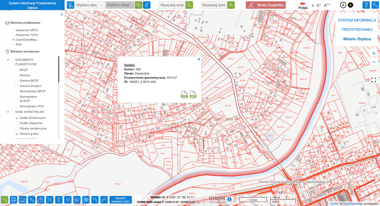
Task: Set largest font size A++
Action: click(x=327, y=5)
